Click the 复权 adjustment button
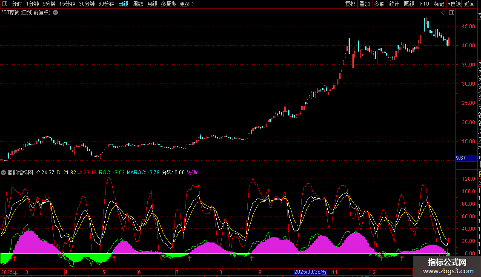 click(x=350, y=4)
